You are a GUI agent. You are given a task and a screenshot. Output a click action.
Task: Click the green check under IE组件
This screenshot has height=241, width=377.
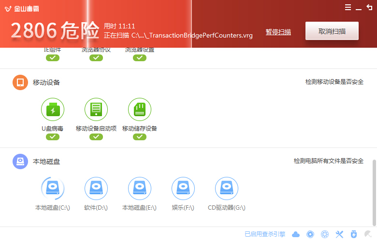[x=53, y=58]
